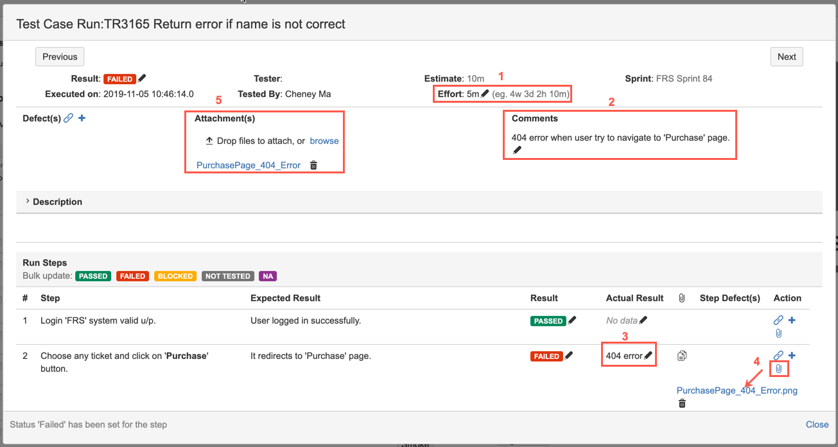
Task: Click status message "Status 'Failed' has been set"
Action: click(x=89, y=425)
